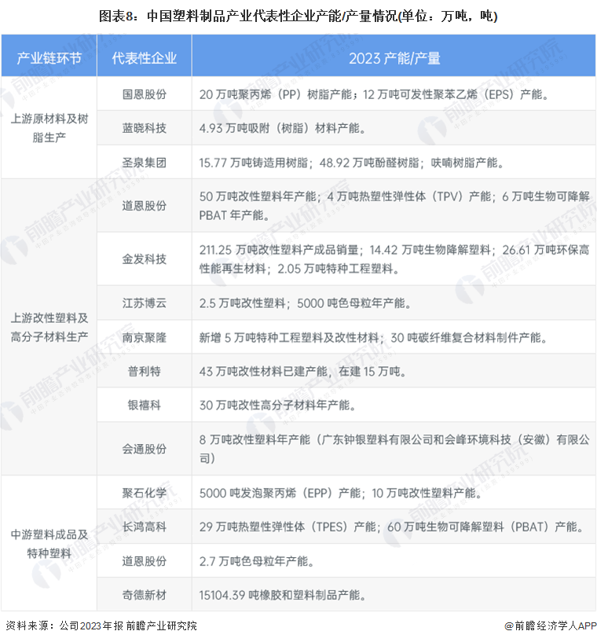Image resolution: width=597 pixels, height=642 pixels.
Task: Select the 30 万吨改性高分子材料年产能 cell
Action: click(394, 405)
